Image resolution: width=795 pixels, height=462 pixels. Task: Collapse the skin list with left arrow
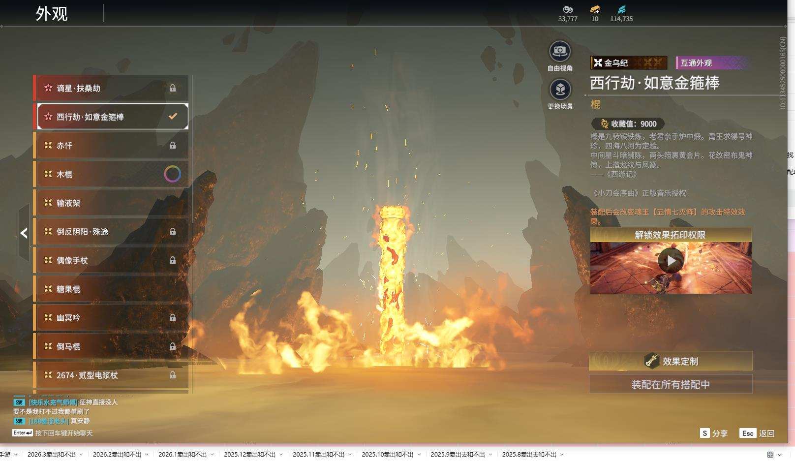[x=24, y=233]
